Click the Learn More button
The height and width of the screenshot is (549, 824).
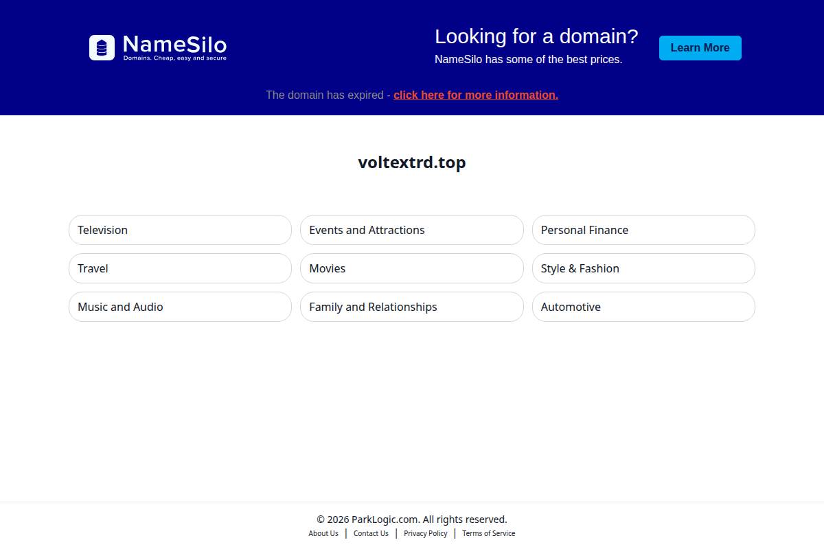pos(700,48)
